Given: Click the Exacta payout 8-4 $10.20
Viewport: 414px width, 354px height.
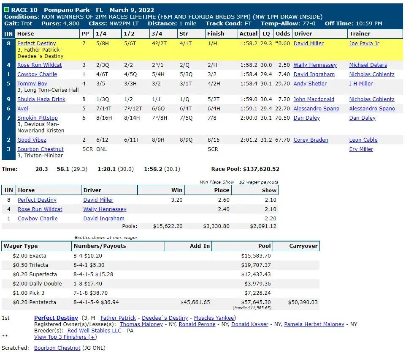Looking at the screenshot, I should coord(88,256).
